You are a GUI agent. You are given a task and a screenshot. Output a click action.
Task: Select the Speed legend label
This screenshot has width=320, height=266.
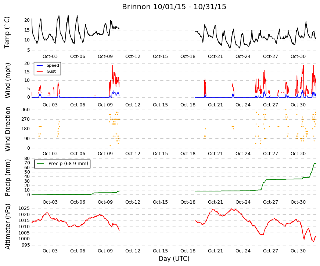[x=53, y=65]
